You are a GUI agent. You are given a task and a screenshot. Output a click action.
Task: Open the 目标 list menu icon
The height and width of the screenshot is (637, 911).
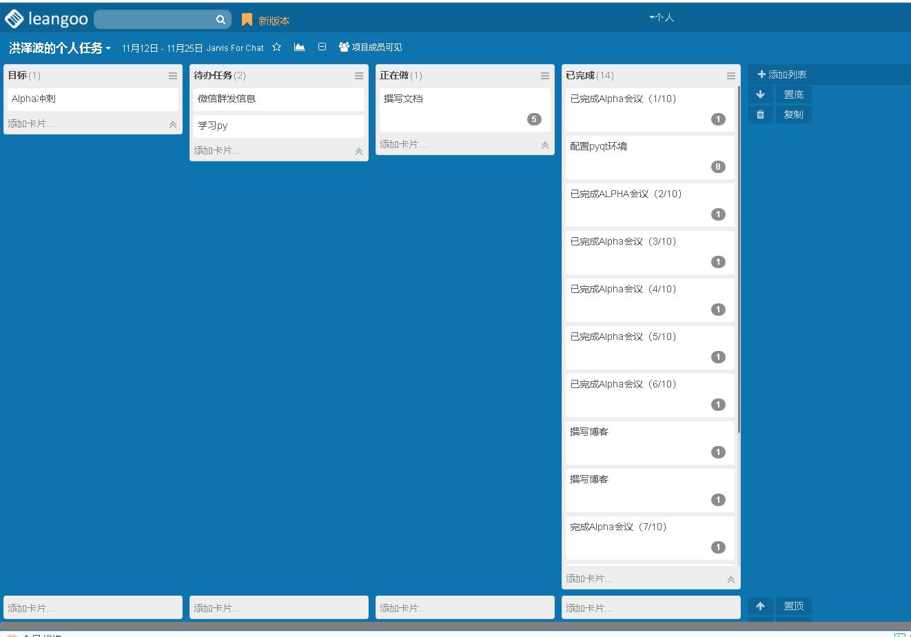[173, 76]
